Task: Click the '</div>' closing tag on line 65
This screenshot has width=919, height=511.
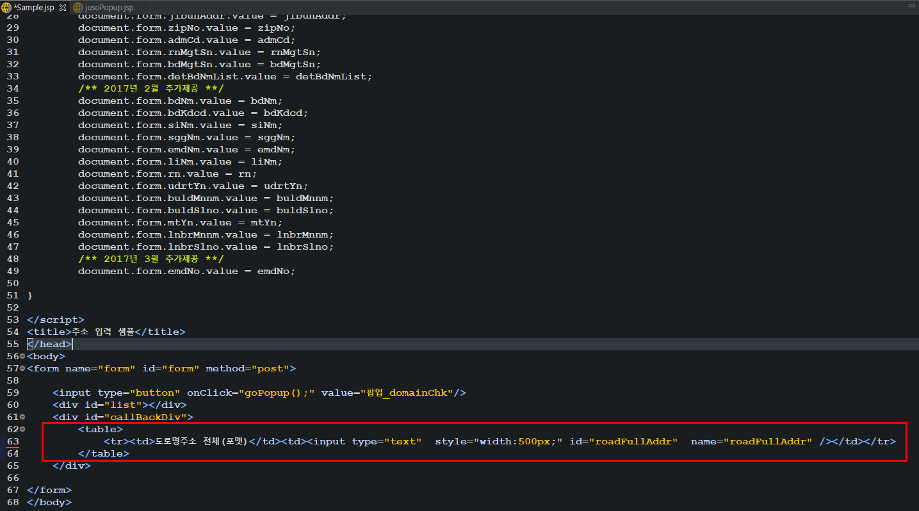Action: click(71, 466)
